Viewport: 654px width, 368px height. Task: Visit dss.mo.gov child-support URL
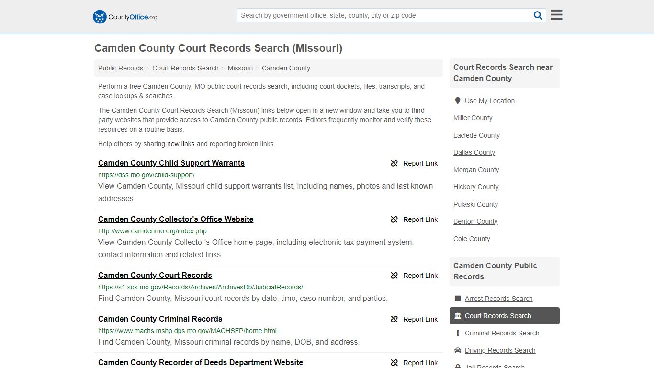147,175
